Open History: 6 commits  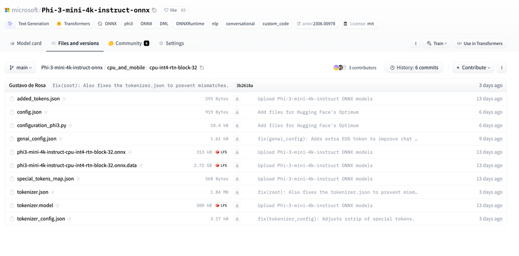pyautogui.click(x=415, y=68)
